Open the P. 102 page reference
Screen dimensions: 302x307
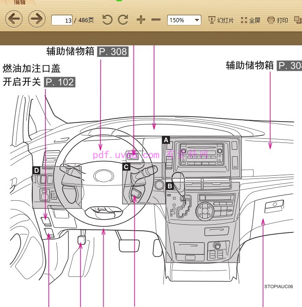(x=59, y=82)
